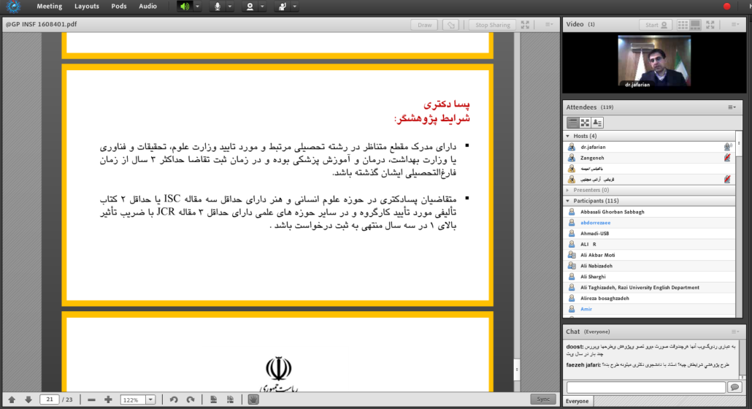Image resolution: width=752 pixels, height=409 pixels.
Task: Send chat message with speech bubble icon
Action: tap(734, 387)
